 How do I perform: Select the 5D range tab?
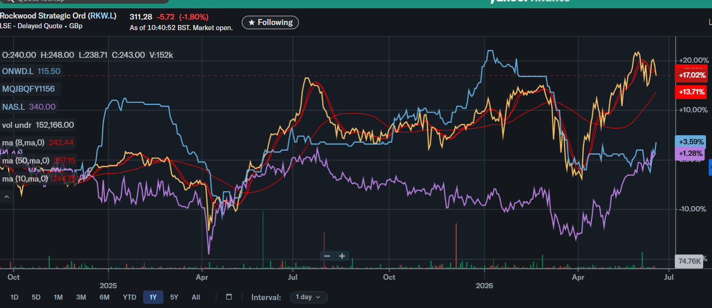[36, 297]
